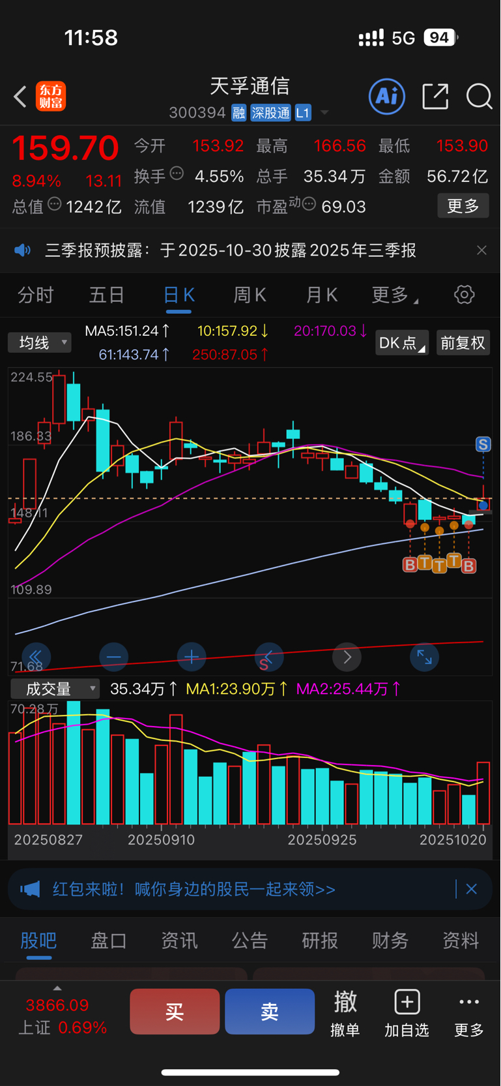The image size is (501, 1086).
Task: Tap 撤单 cancel order button
Action: pyautogui.click(x=345, y=1013)
